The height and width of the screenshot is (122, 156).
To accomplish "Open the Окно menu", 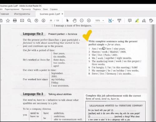I will pos(45,9).
